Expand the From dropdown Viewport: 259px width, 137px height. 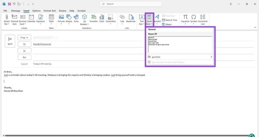24,38
